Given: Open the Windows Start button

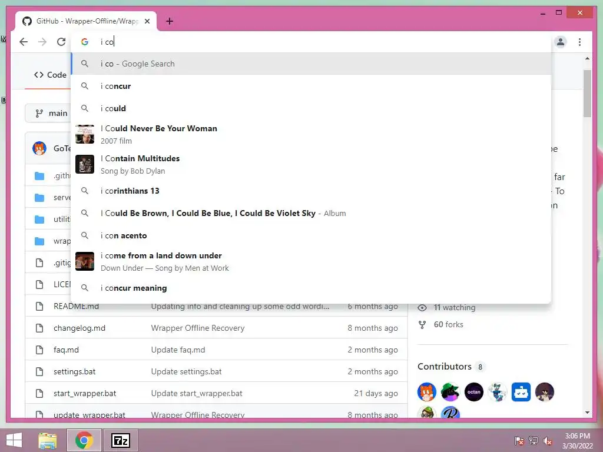Looking at the screenshot, I should point(14,440).
